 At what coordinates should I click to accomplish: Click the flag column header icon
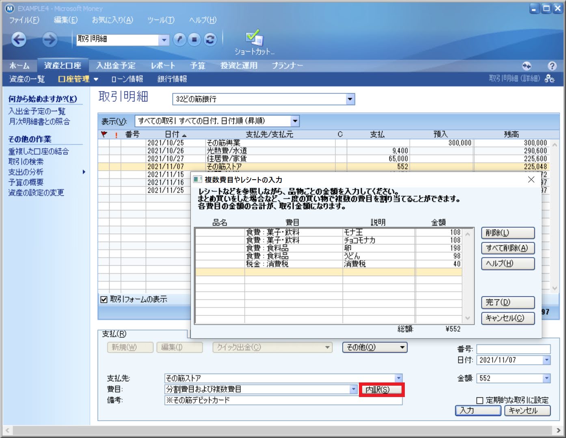coord(104,134)
